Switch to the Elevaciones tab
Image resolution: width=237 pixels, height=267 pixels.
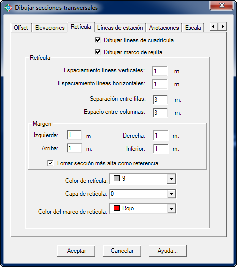(50, 28)
